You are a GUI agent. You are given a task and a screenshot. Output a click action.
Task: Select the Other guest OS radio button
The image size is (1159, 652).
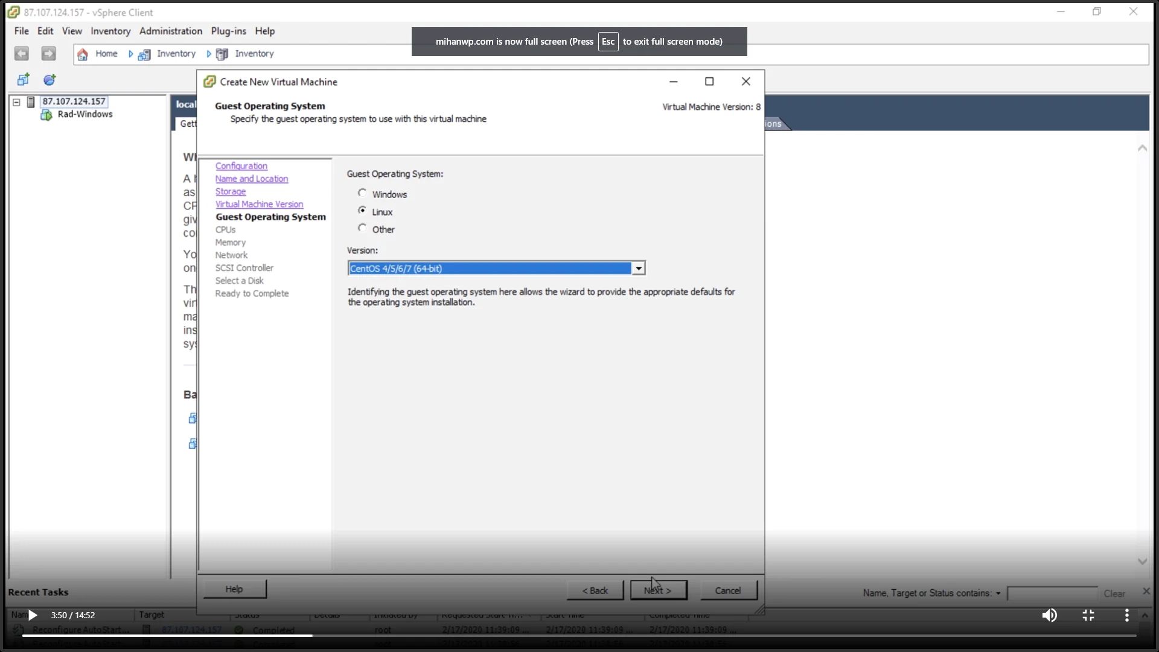pyautogui.click(x=362, y=228)
